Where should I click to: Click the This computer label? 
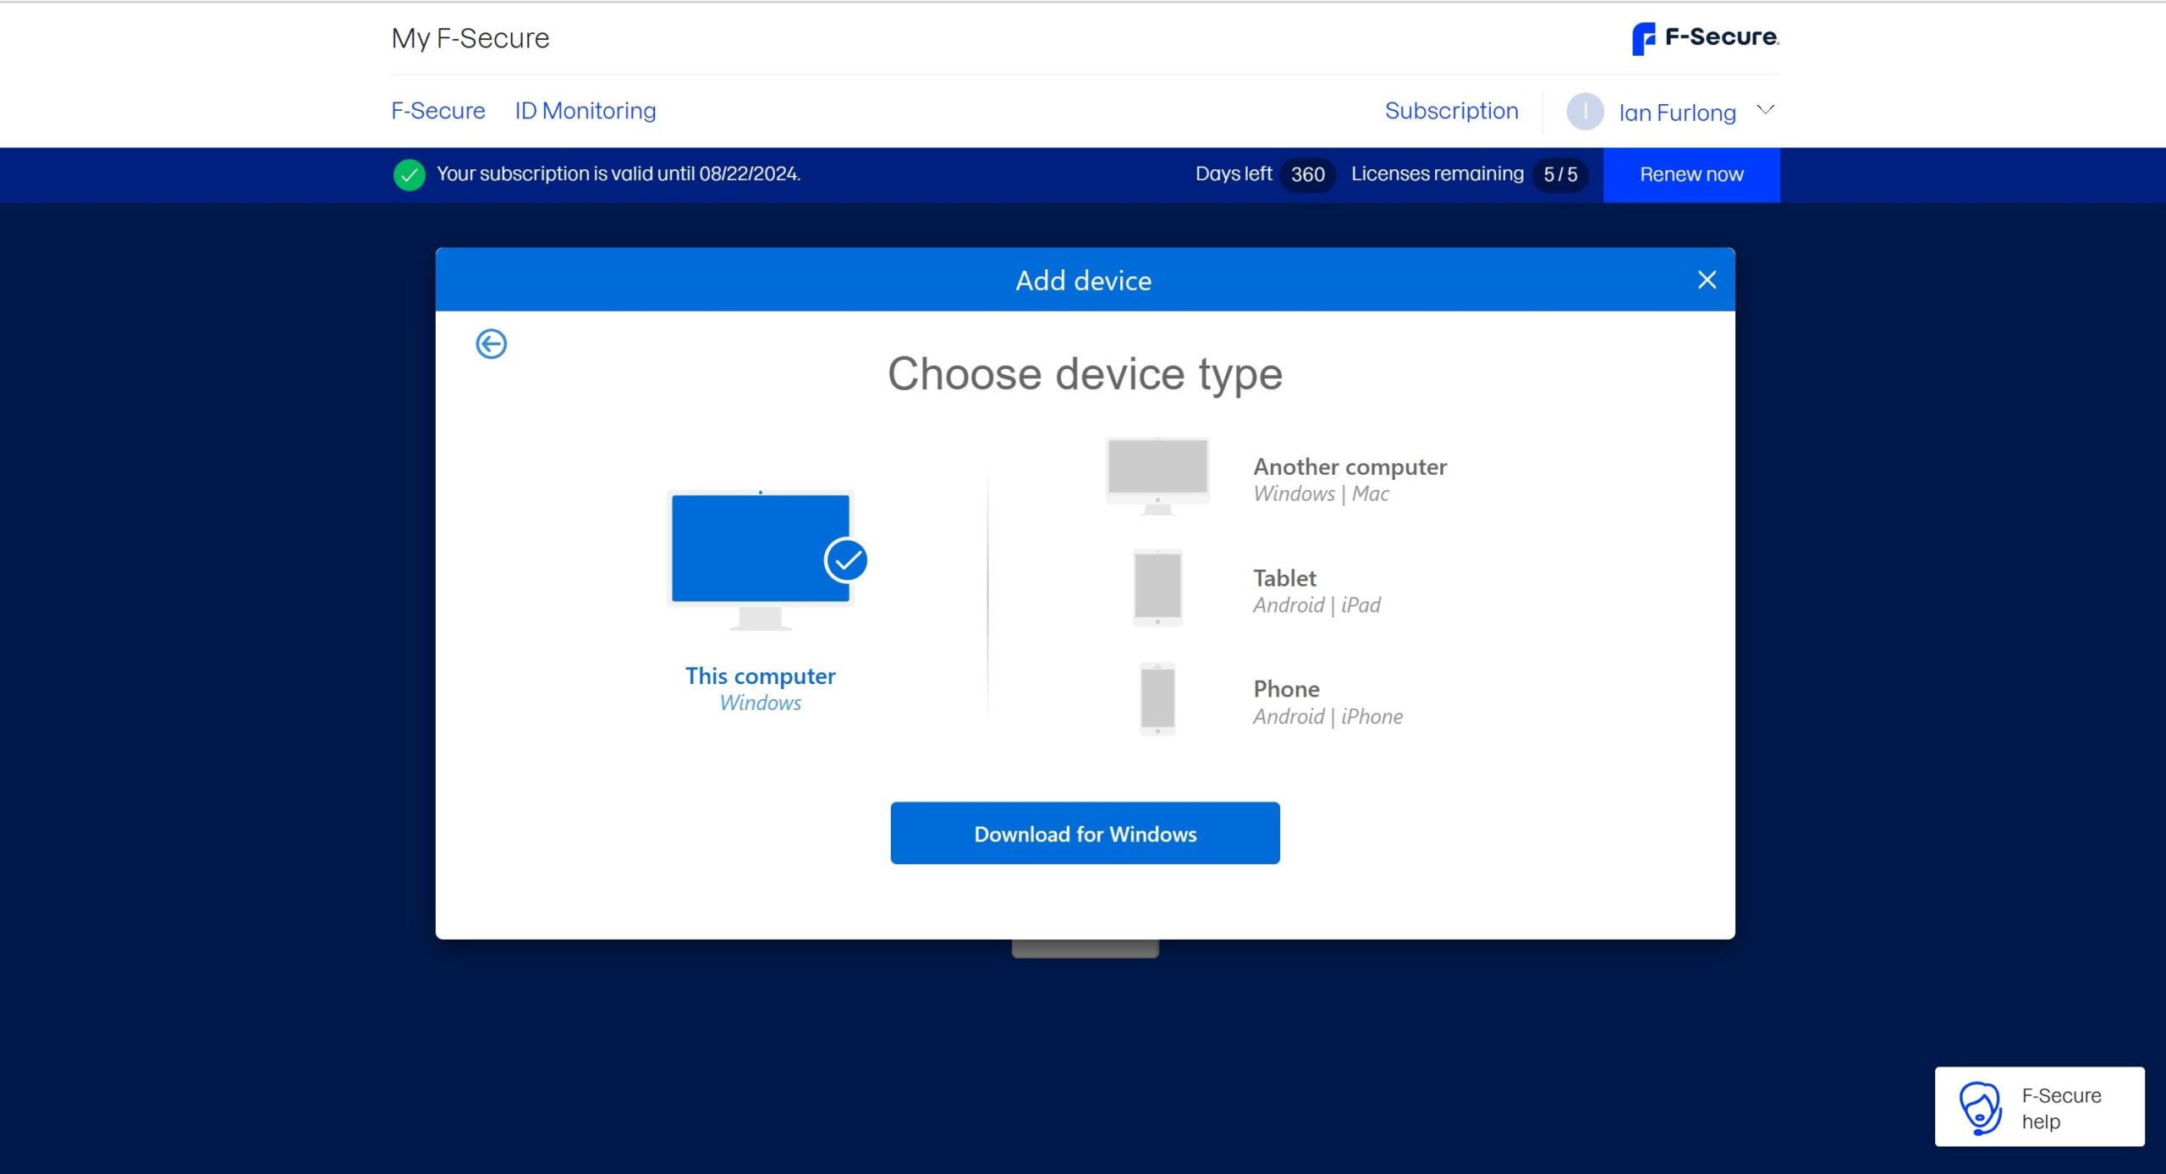click(760, 675)
